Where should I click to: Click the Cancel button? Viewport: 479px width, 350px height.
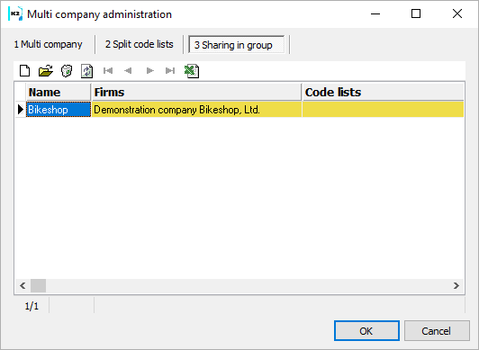click(x=437, y=331)
